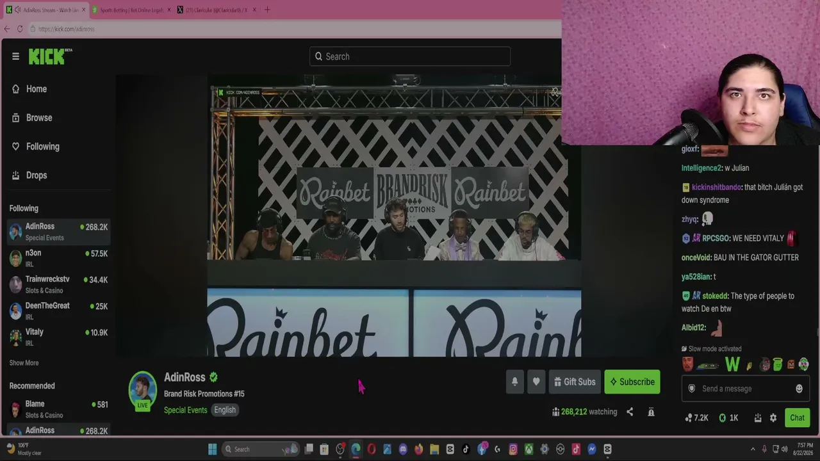Select AdinRoss in the Following list
The height and width of the screenshot is (461, 820).
tap(58, 231)
